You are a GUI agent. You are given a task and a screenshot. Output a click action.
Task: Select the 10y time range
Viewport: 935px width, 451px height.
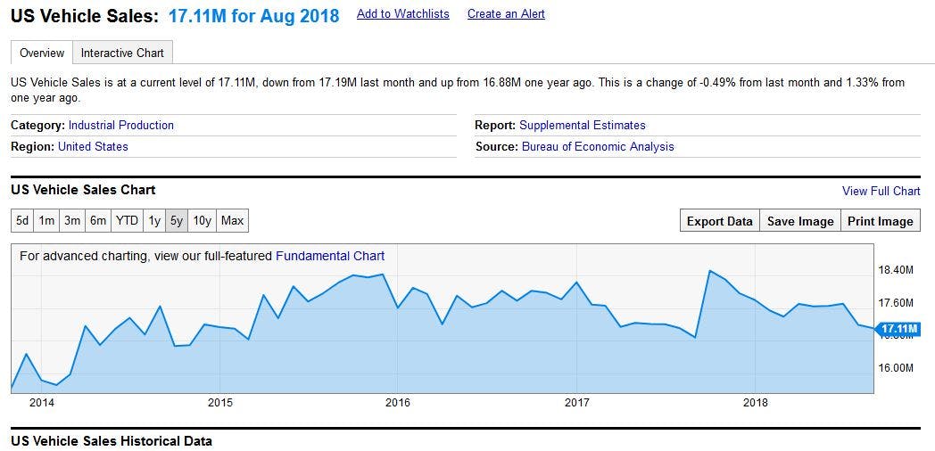203,220
